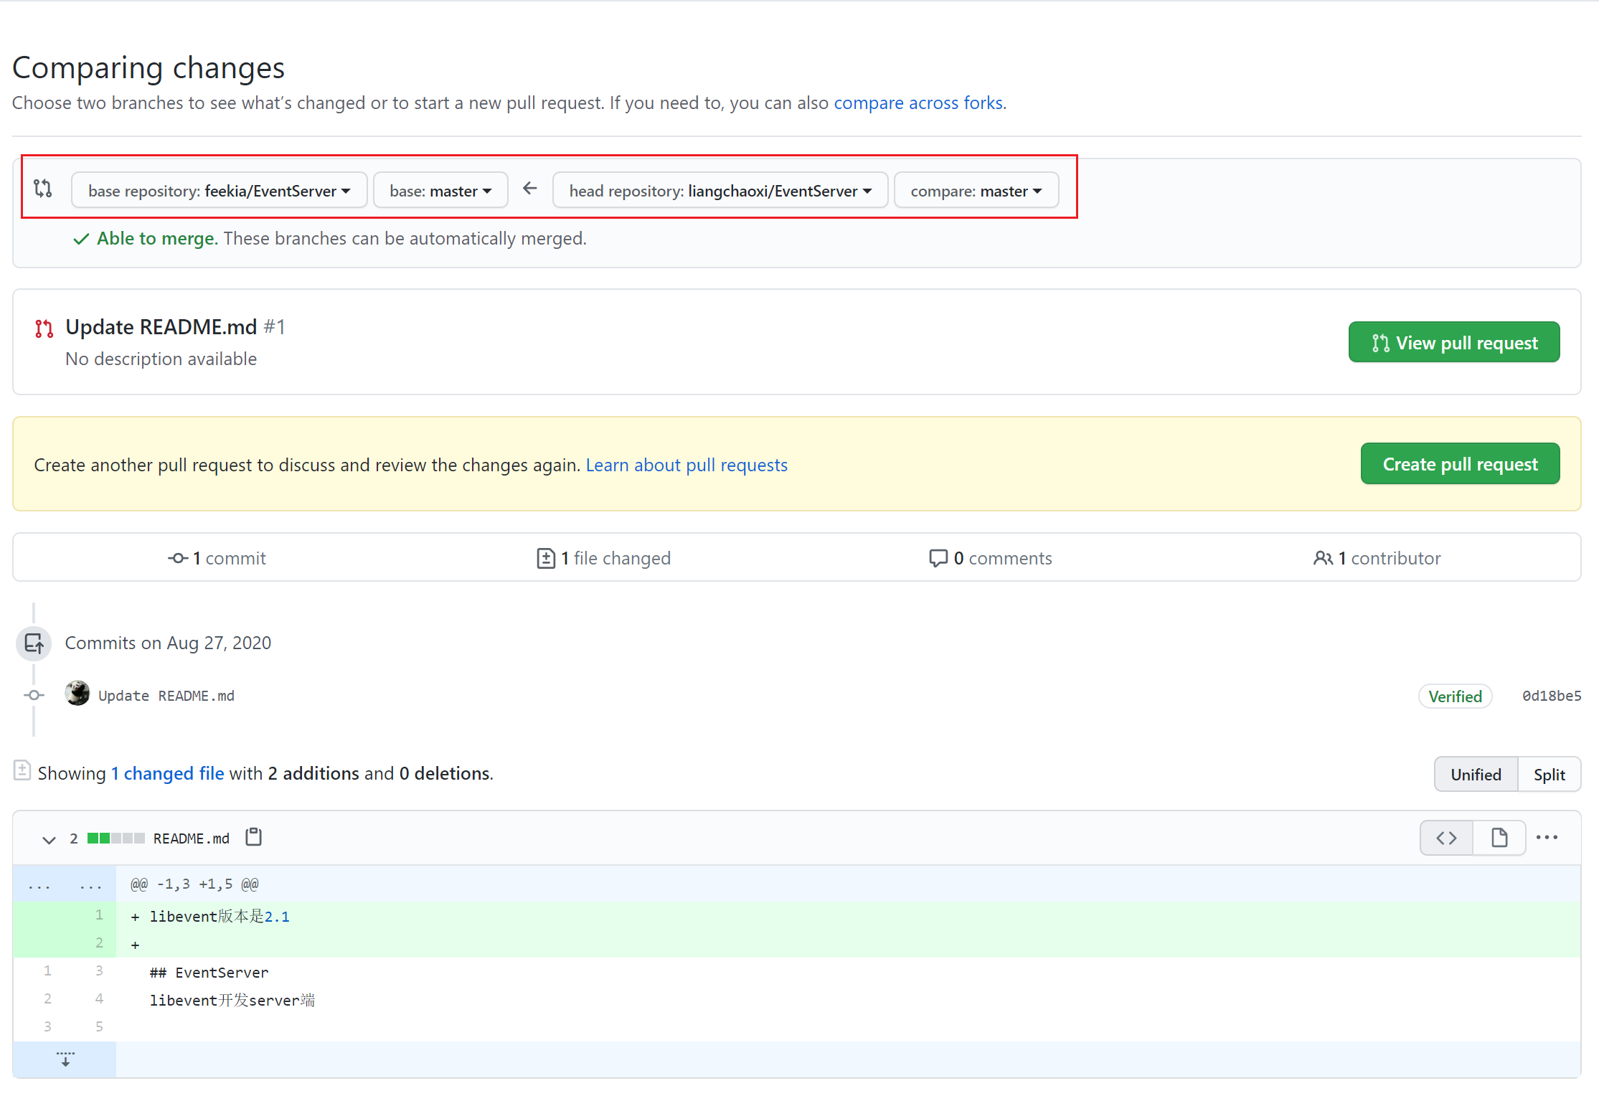Expand hidden lines below the diff
The image size is (1599, 1096).
click(65, 1059)
